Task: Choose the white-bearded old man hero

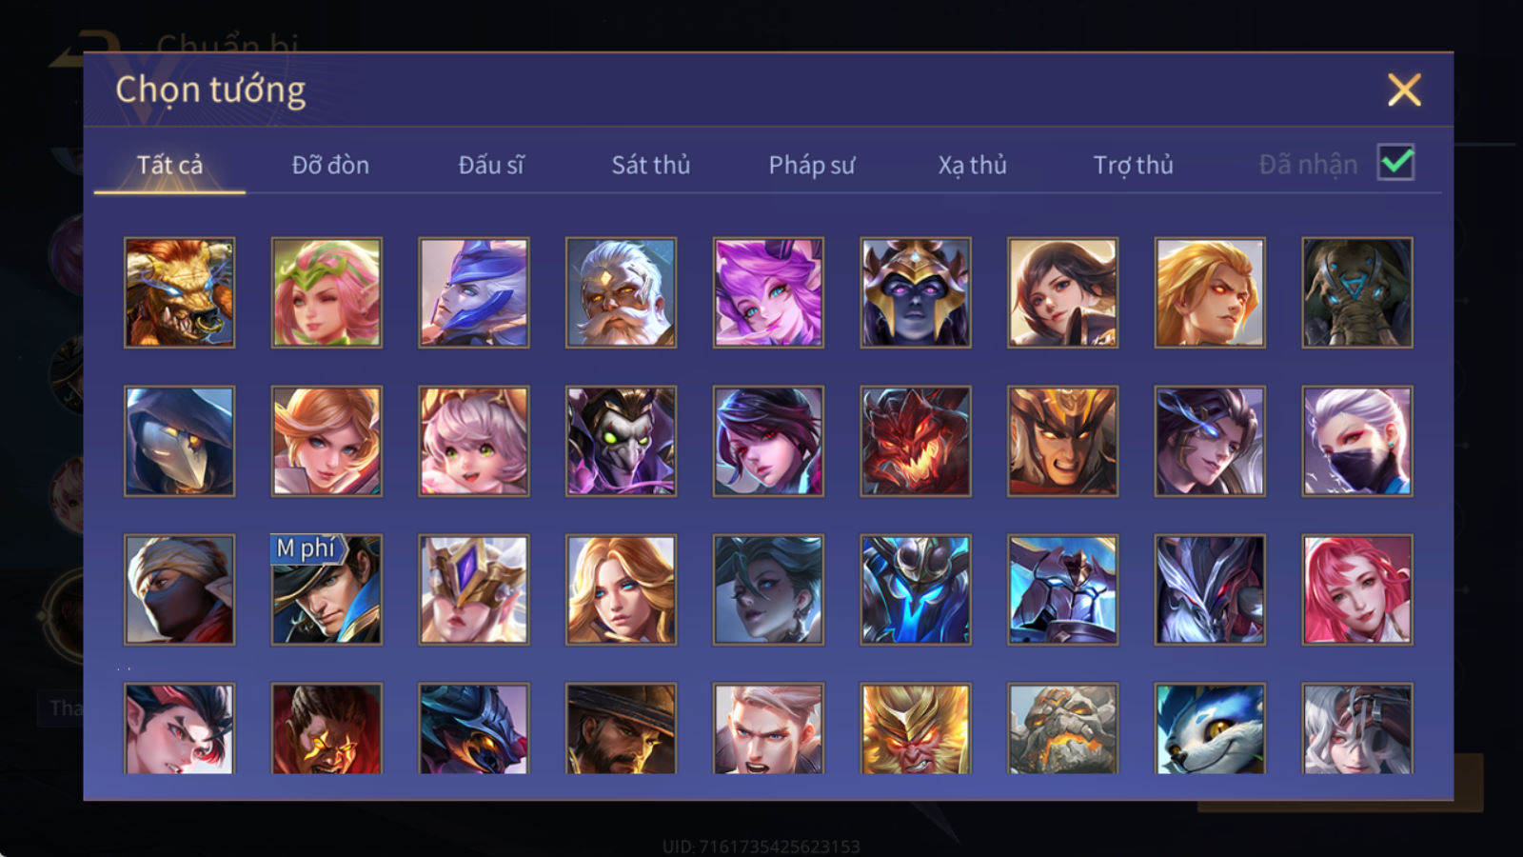Action: tap(621, 292)
